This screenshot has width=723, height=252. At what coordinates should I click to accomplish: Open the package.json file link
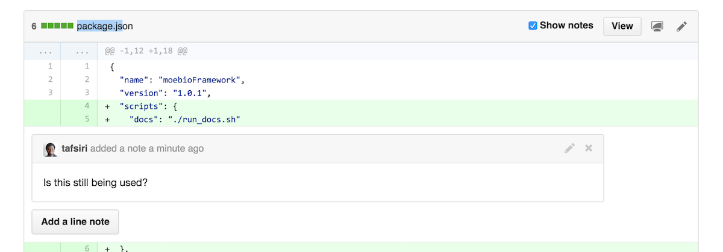coord(105,26)
